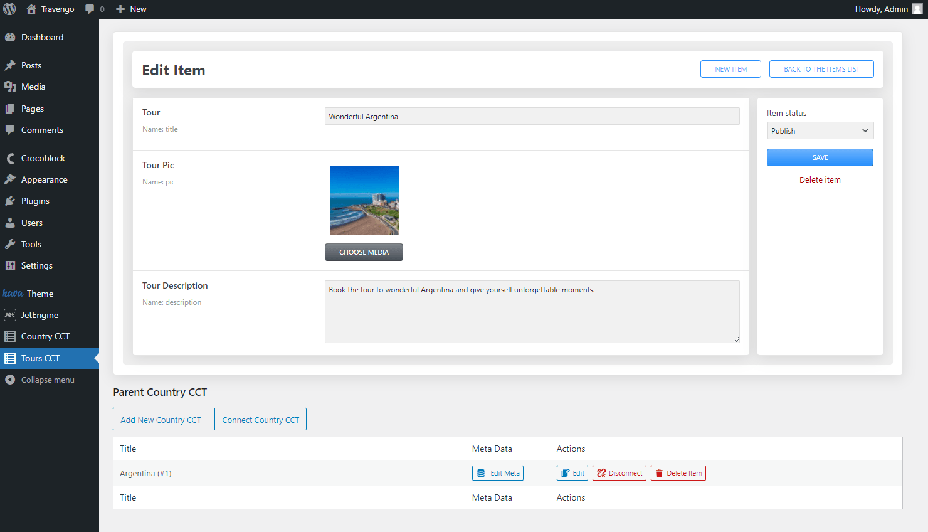Click the WordPress logo icon
The image size is (928, 532).
click(9, 9)
